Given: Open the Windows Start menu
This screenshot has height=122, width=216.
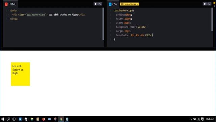Looking at the screenshot, I should (3, 119).
